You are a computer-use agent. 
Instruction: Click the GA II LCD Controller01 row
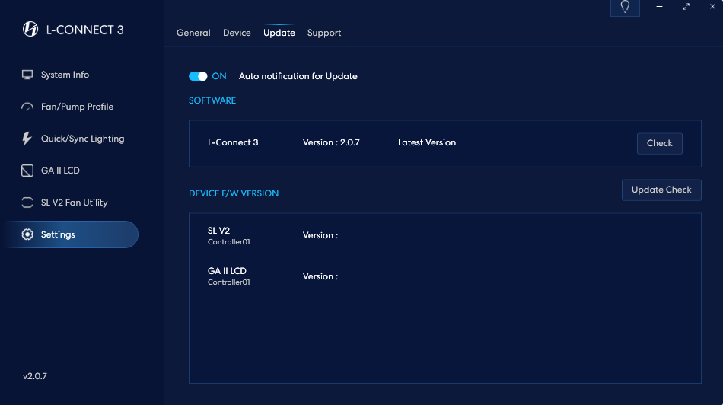point(445,276)
